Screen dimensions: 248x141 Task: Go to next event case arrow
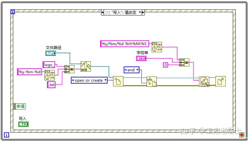(143, 12)
